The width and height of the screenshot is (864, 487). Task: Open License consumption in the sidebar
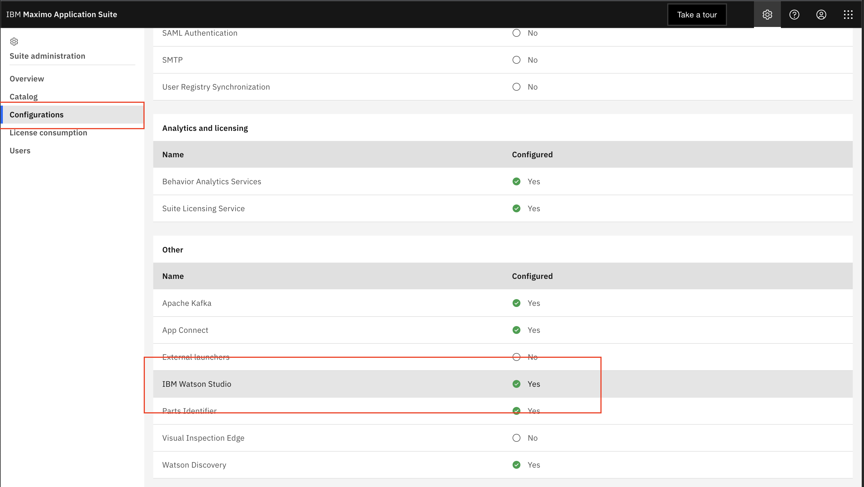pyautogui.click(x=48, y=133)
